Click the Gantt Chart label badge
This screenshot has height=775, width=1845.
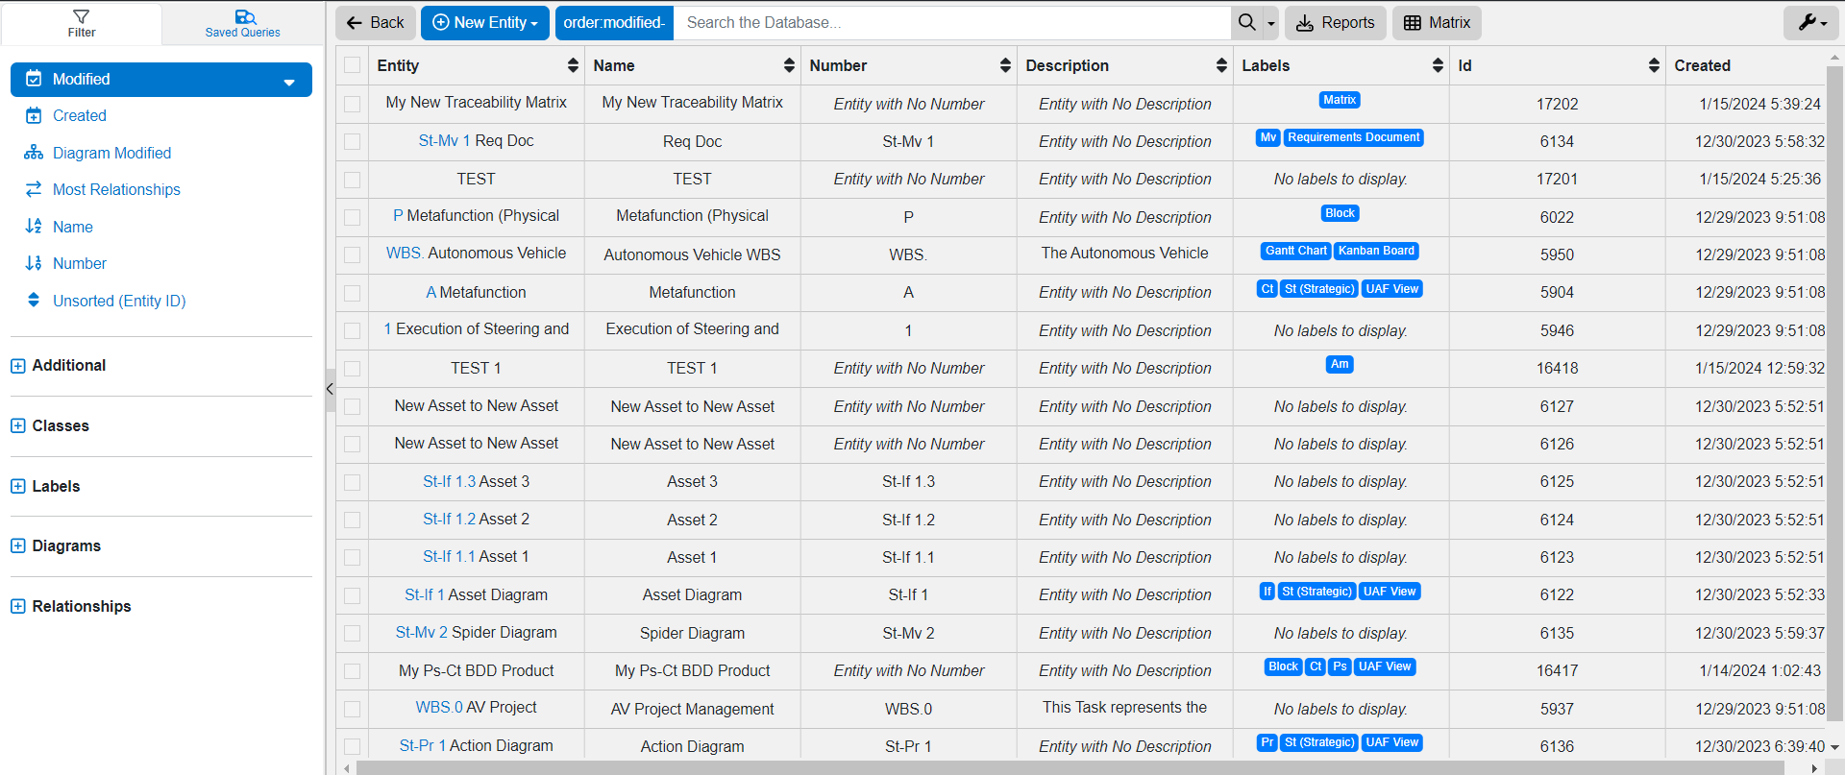[1295, 251]
